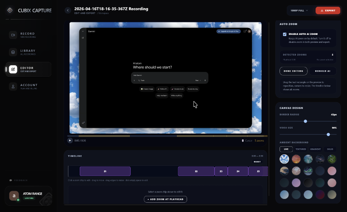
Task: Play the recording preview
Action: pos(70,140)
